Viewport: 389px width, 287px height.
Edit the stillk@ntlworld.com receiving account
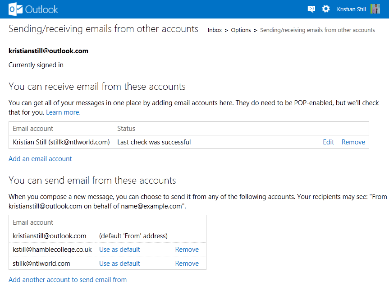329,142
